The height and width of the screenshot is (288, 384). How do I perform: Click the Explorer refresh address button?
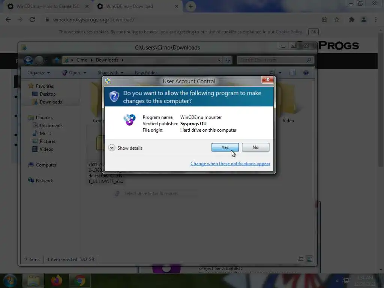coord(228,60)
